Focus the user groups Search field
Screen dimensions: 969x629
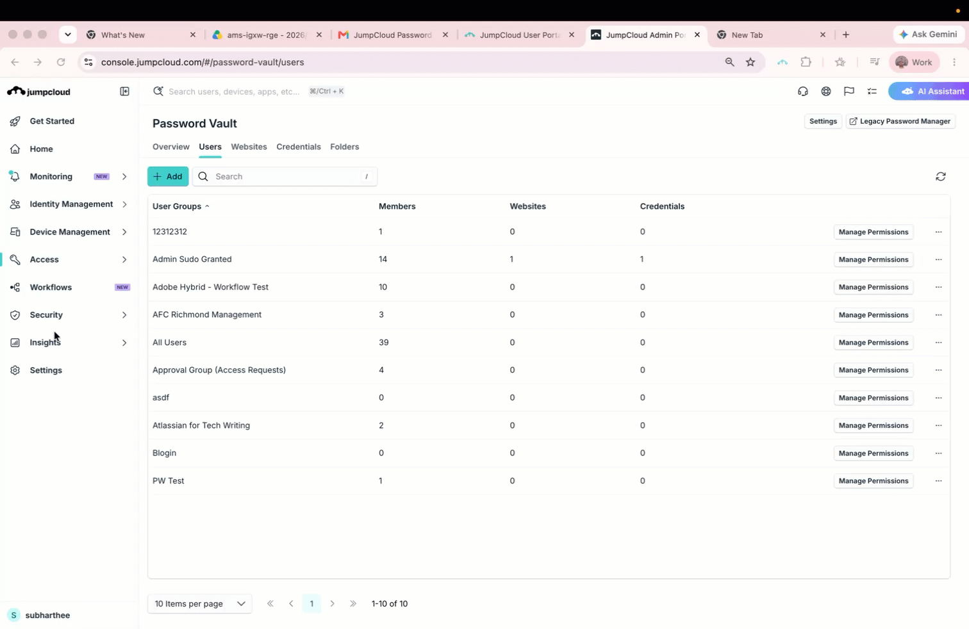[285, 177]
